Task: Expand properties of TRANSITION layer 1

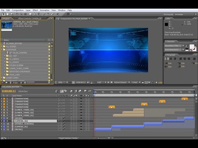Action: [2, 99]
